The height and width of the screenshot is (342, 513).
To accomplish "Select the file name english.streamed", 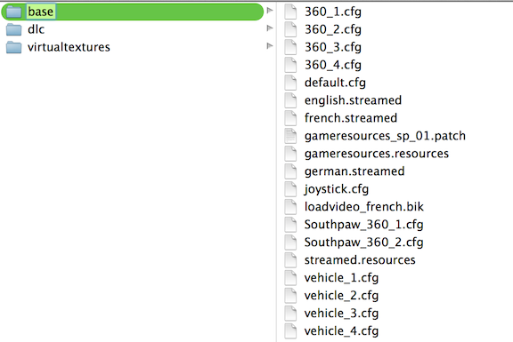I will [353, 100].
